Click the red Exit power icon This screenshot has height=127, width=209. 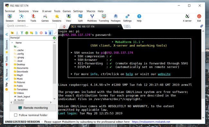point(199,18)
